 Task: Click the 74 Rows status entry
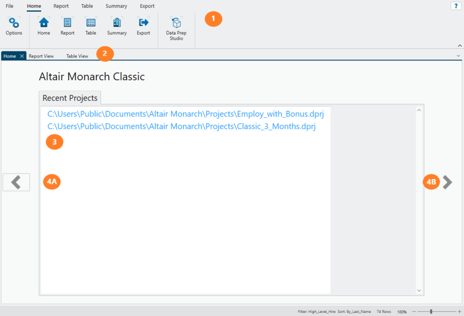click(384, 311)
